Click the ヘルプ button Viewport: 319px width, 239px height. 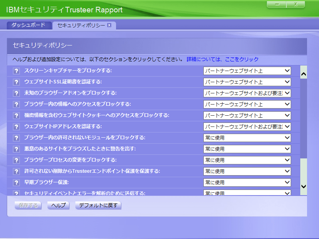58,205
